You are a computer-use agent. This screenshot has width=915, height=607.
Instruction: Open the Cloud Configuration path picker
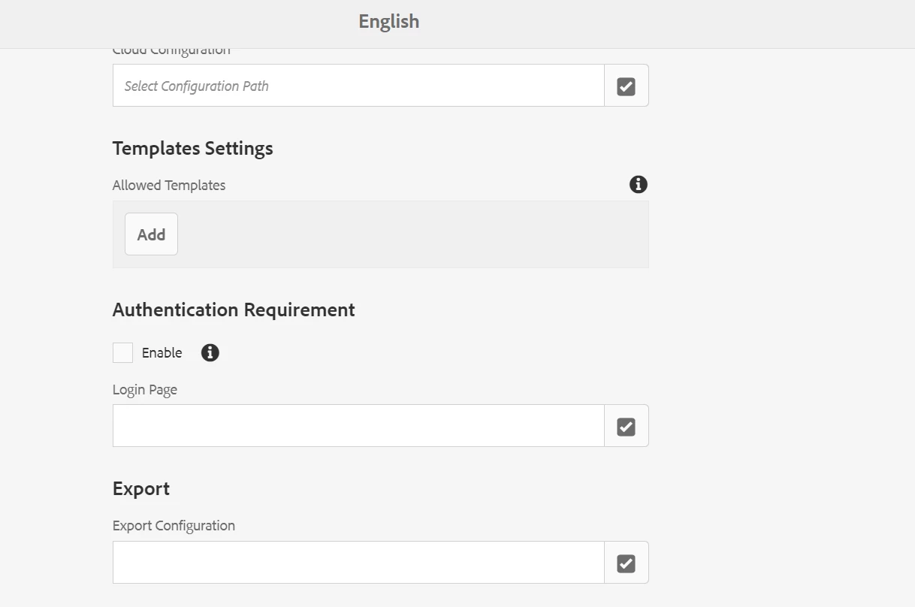(626, 86)
